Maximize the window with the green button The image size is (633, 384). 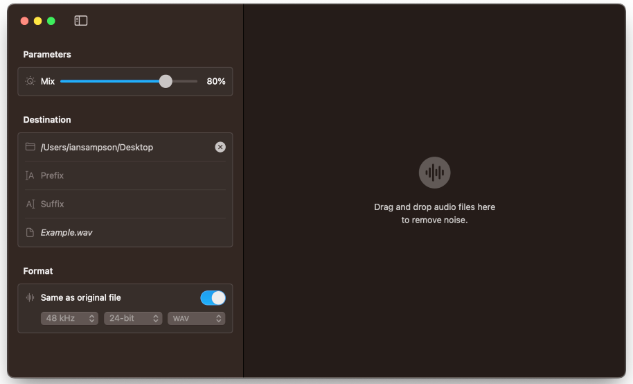coord(51,21)
